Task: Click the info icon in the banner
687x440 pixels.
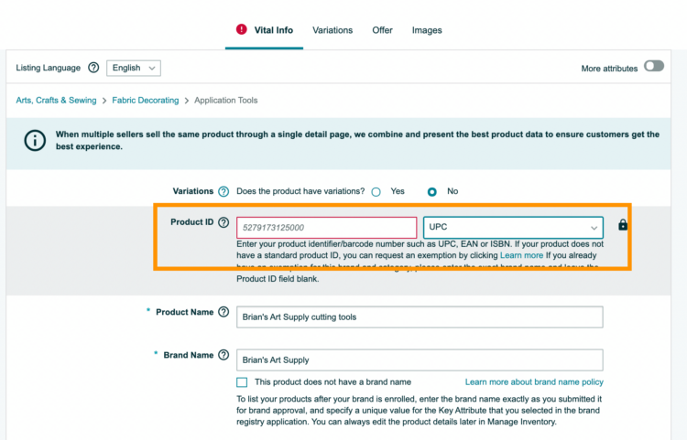Action: pyautogui.click(x=34, y=141)
